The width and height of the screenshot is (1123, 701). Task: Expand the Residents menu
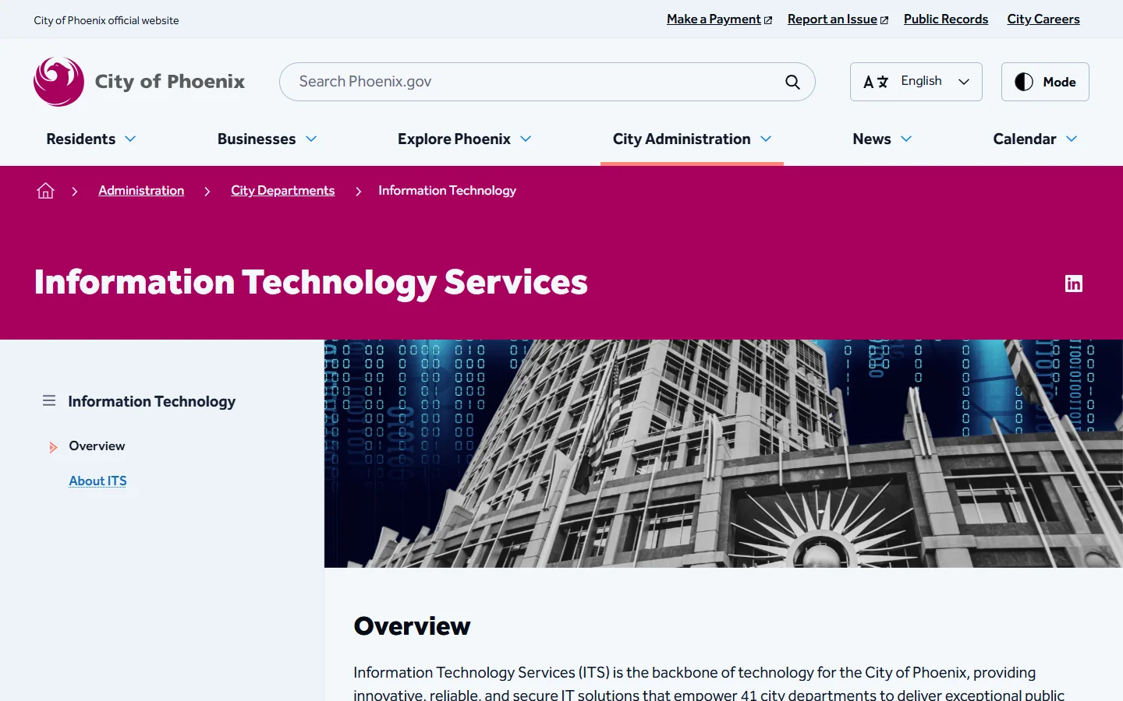point(91,139)
